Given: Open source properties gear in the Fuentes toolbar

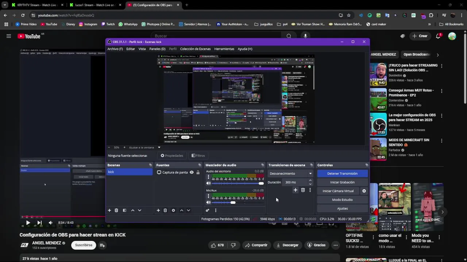Looking at the screenshot, I should [173, 210].
